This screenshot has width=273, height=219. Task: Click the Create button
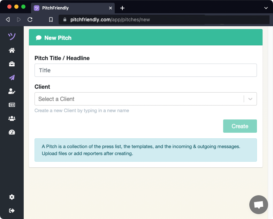coord(240,126)
